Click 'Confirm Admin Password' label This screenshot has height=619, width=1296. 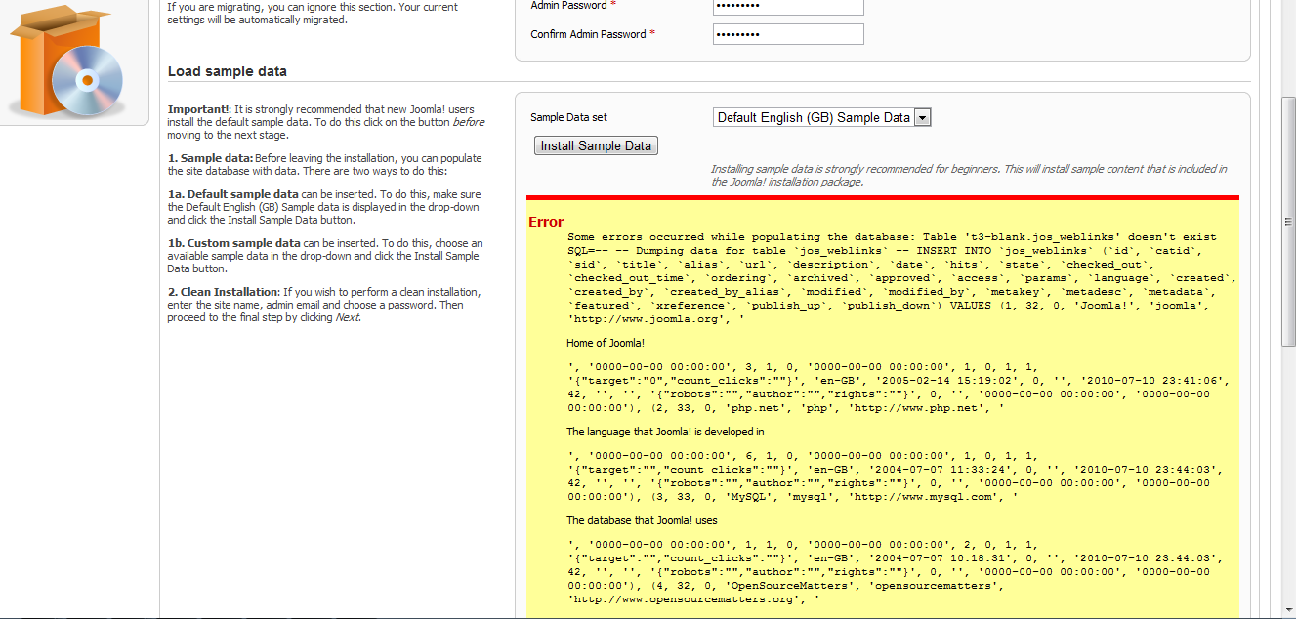coord(593,34)
